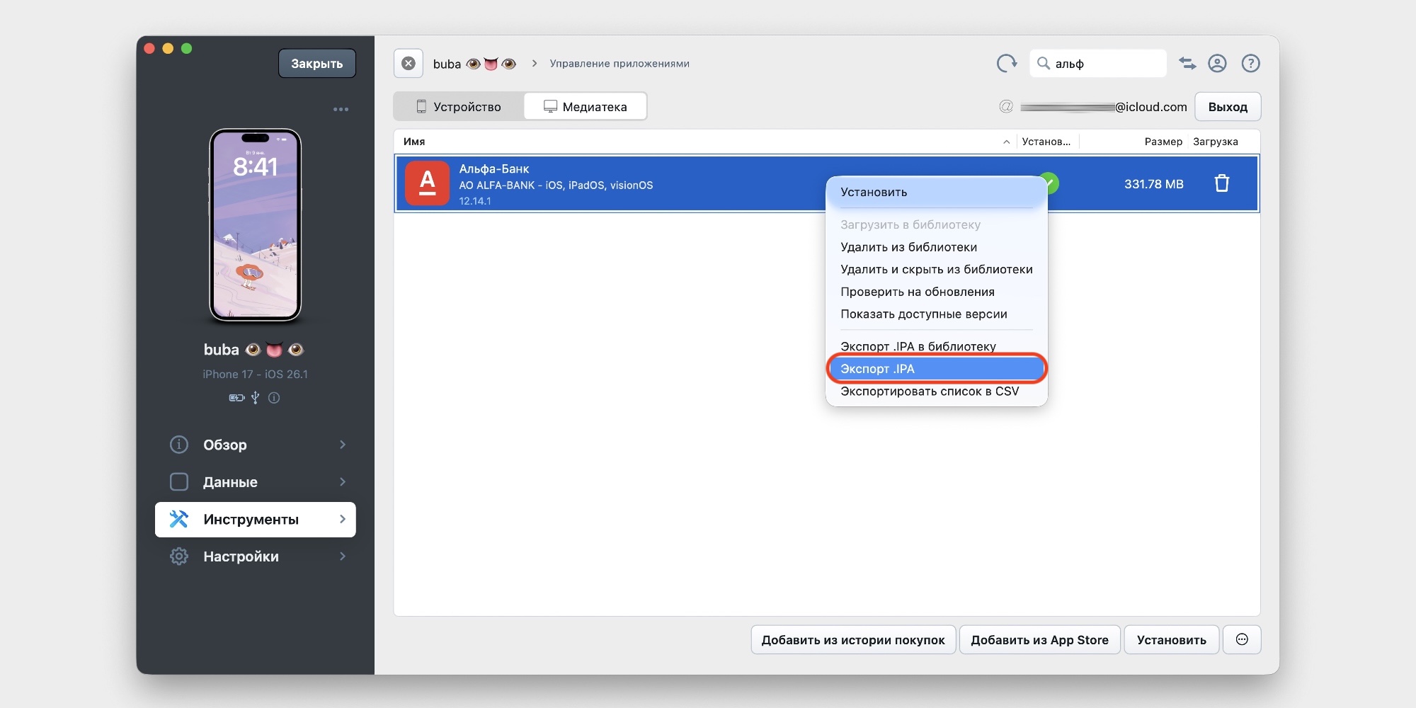Viewport: 1416px width, 708px height.
Task: Click the search field containing альф
Action: click(x=1104, y=64)
